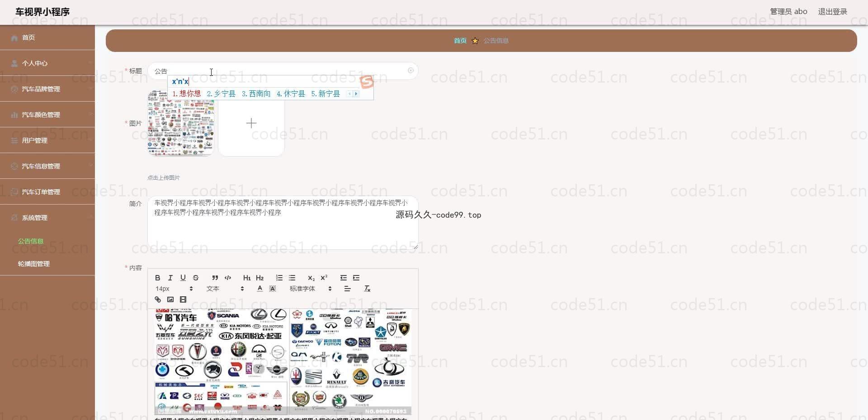The height and width of the screenshot is (420, 868).
Task: Open the 文本 heading style dropdown
Action: point(225,289)
